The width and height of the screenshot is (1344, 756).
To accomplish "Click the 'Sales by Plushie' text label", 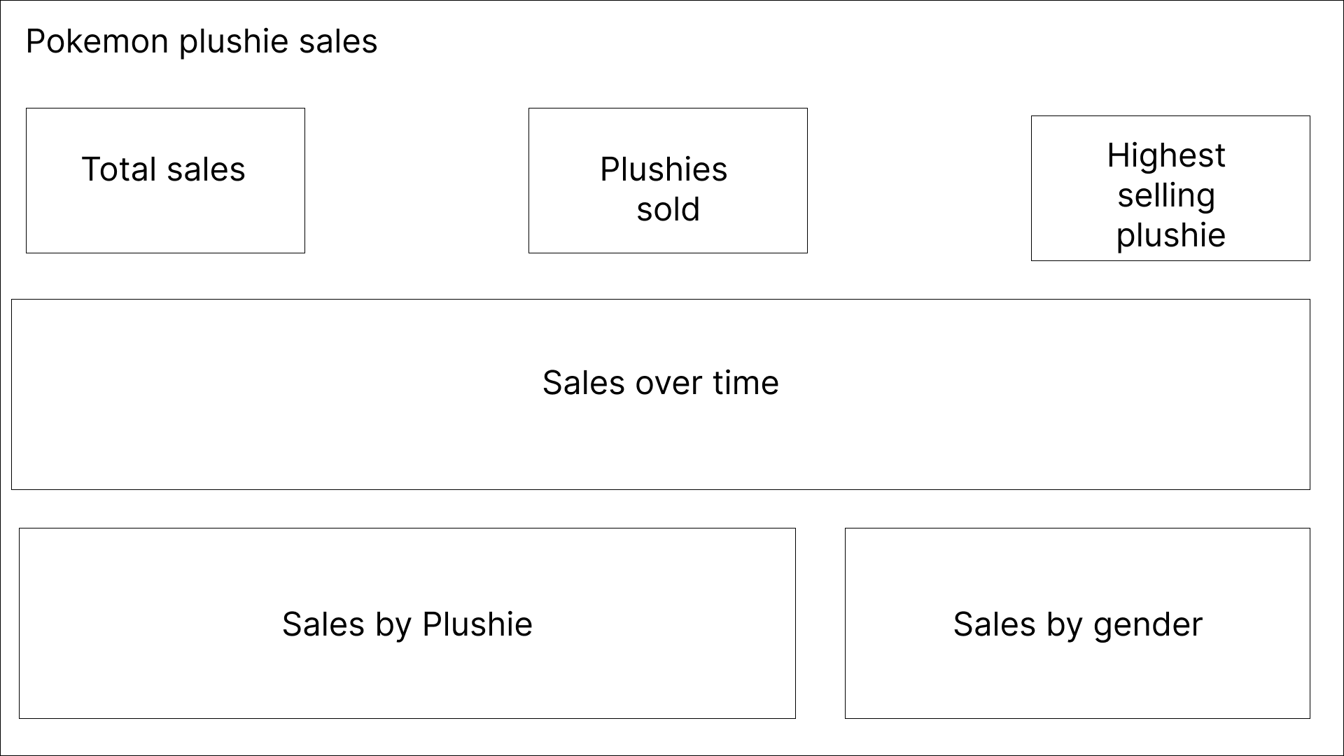I will tap(407, 624).
